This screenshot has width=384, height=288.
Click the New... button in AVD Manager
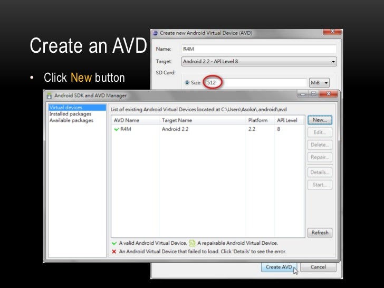point(320,120)
